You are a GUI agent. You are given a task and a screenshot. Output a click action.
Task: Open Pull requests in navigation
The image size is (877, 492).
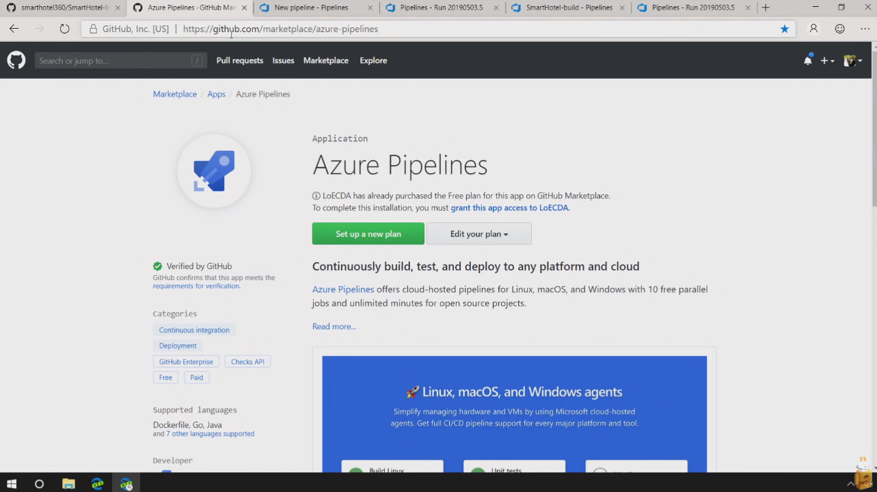pyautogui.click(x=239, y=60)
